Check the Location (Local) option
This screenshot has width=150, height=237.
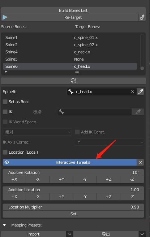tap(5, 152)
